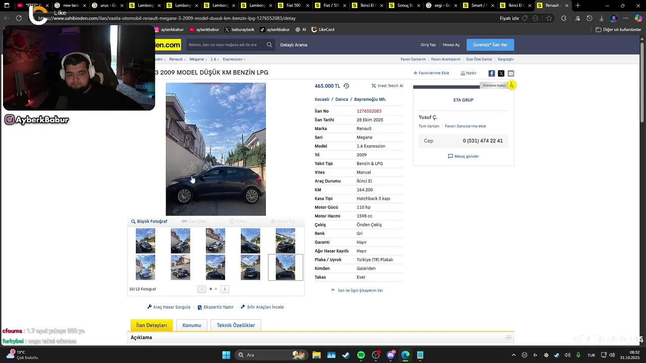Open File Explorer from the taskbar
Viewport: 646px width, 363px height.
click(316, 355)
